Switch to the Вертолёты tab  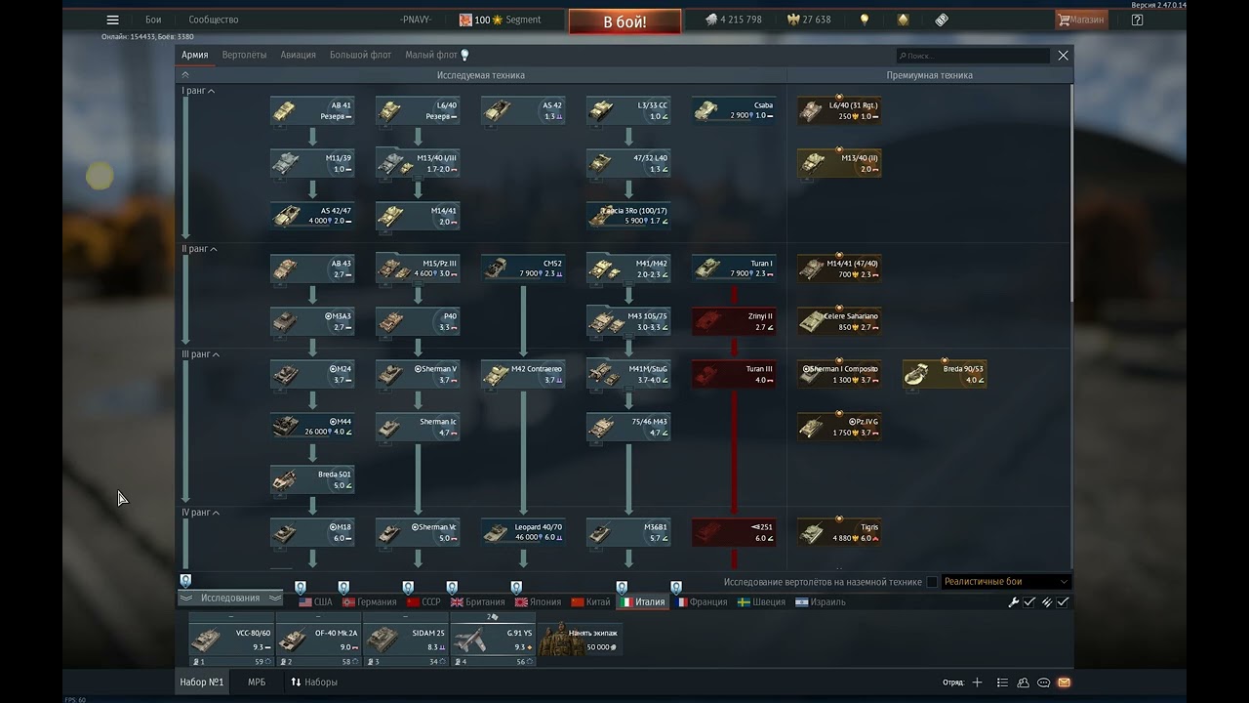244,55
